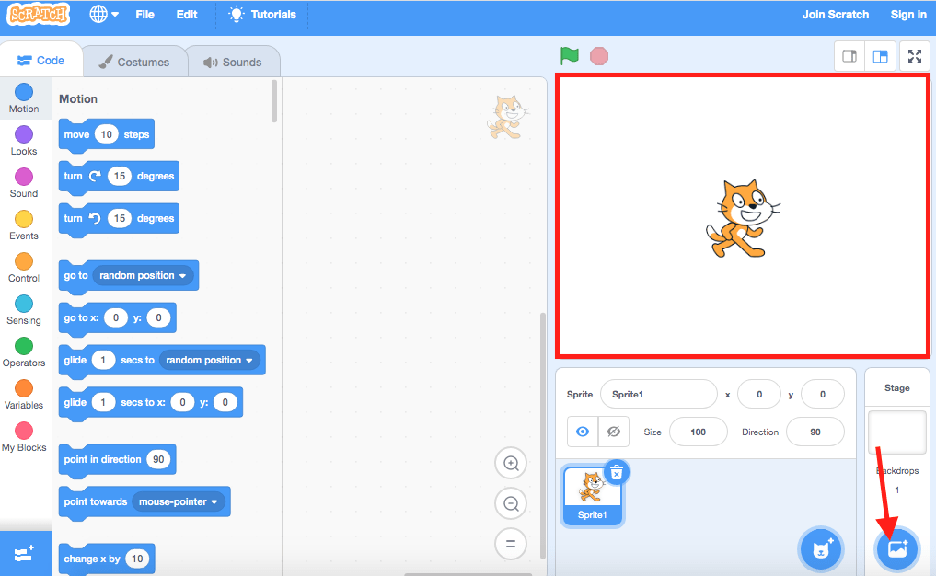Click y value field in go to x block
936x576 pixels.
[158, 317]
